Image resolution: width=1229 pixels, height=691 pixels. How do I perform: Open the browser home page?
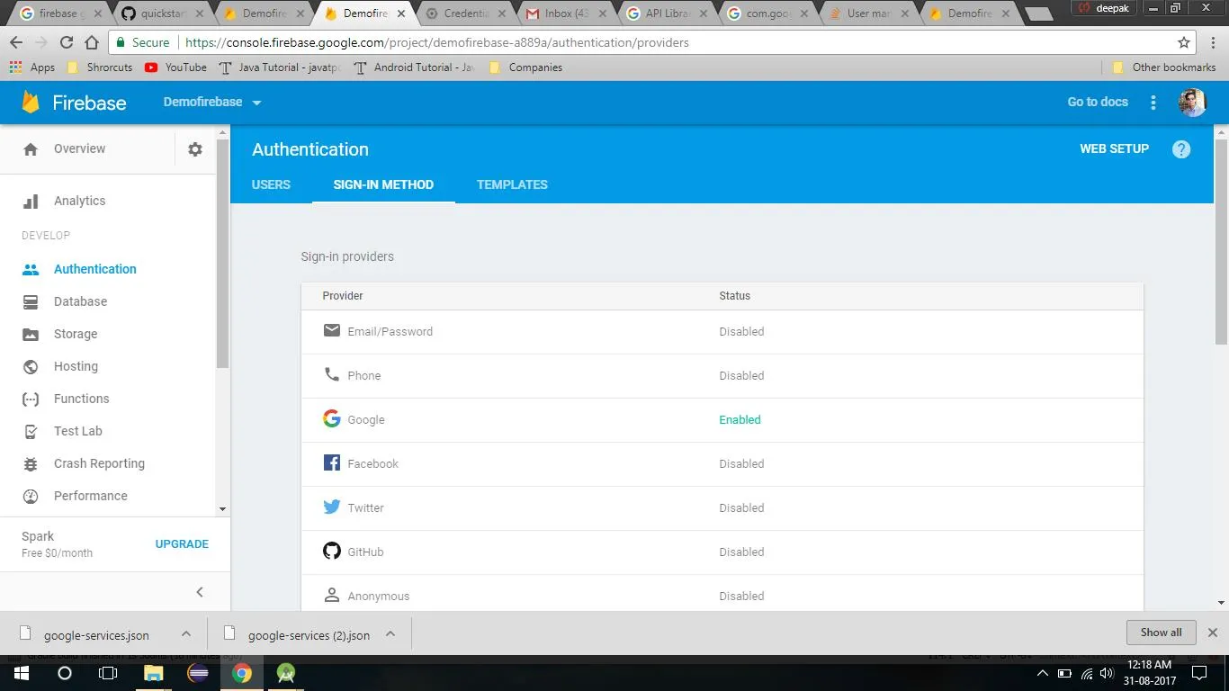pos(91,42)
